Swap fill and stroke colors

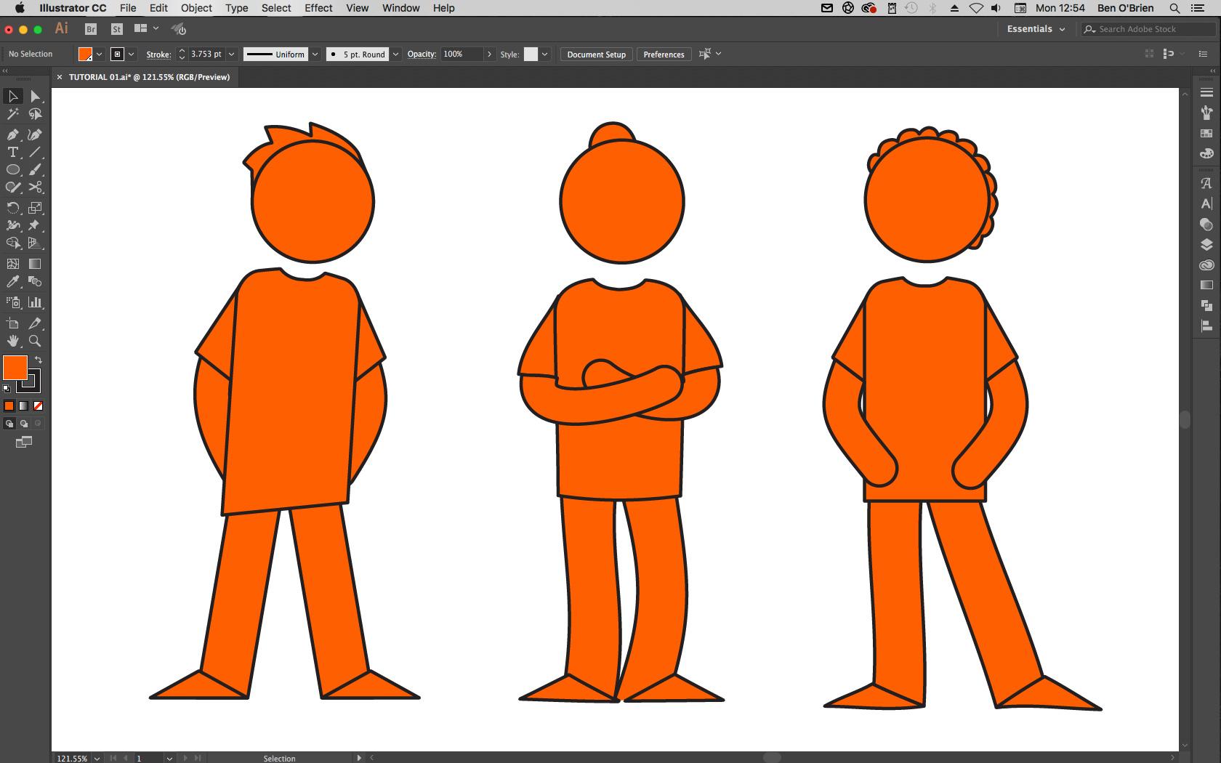[x=39, y=359]
